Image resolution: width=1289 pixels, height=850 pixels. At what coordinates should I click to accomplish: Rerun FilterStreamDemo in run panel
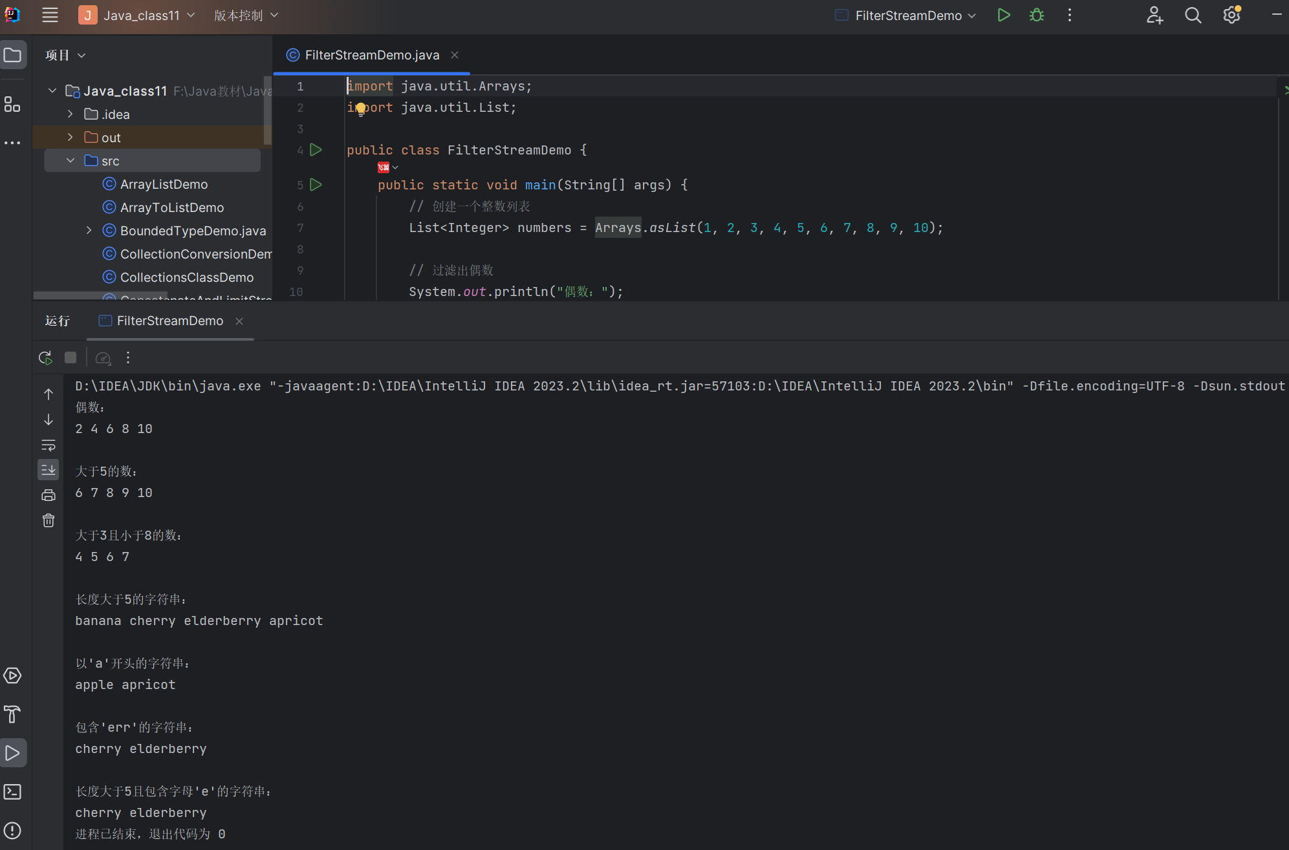coord(45,357)
